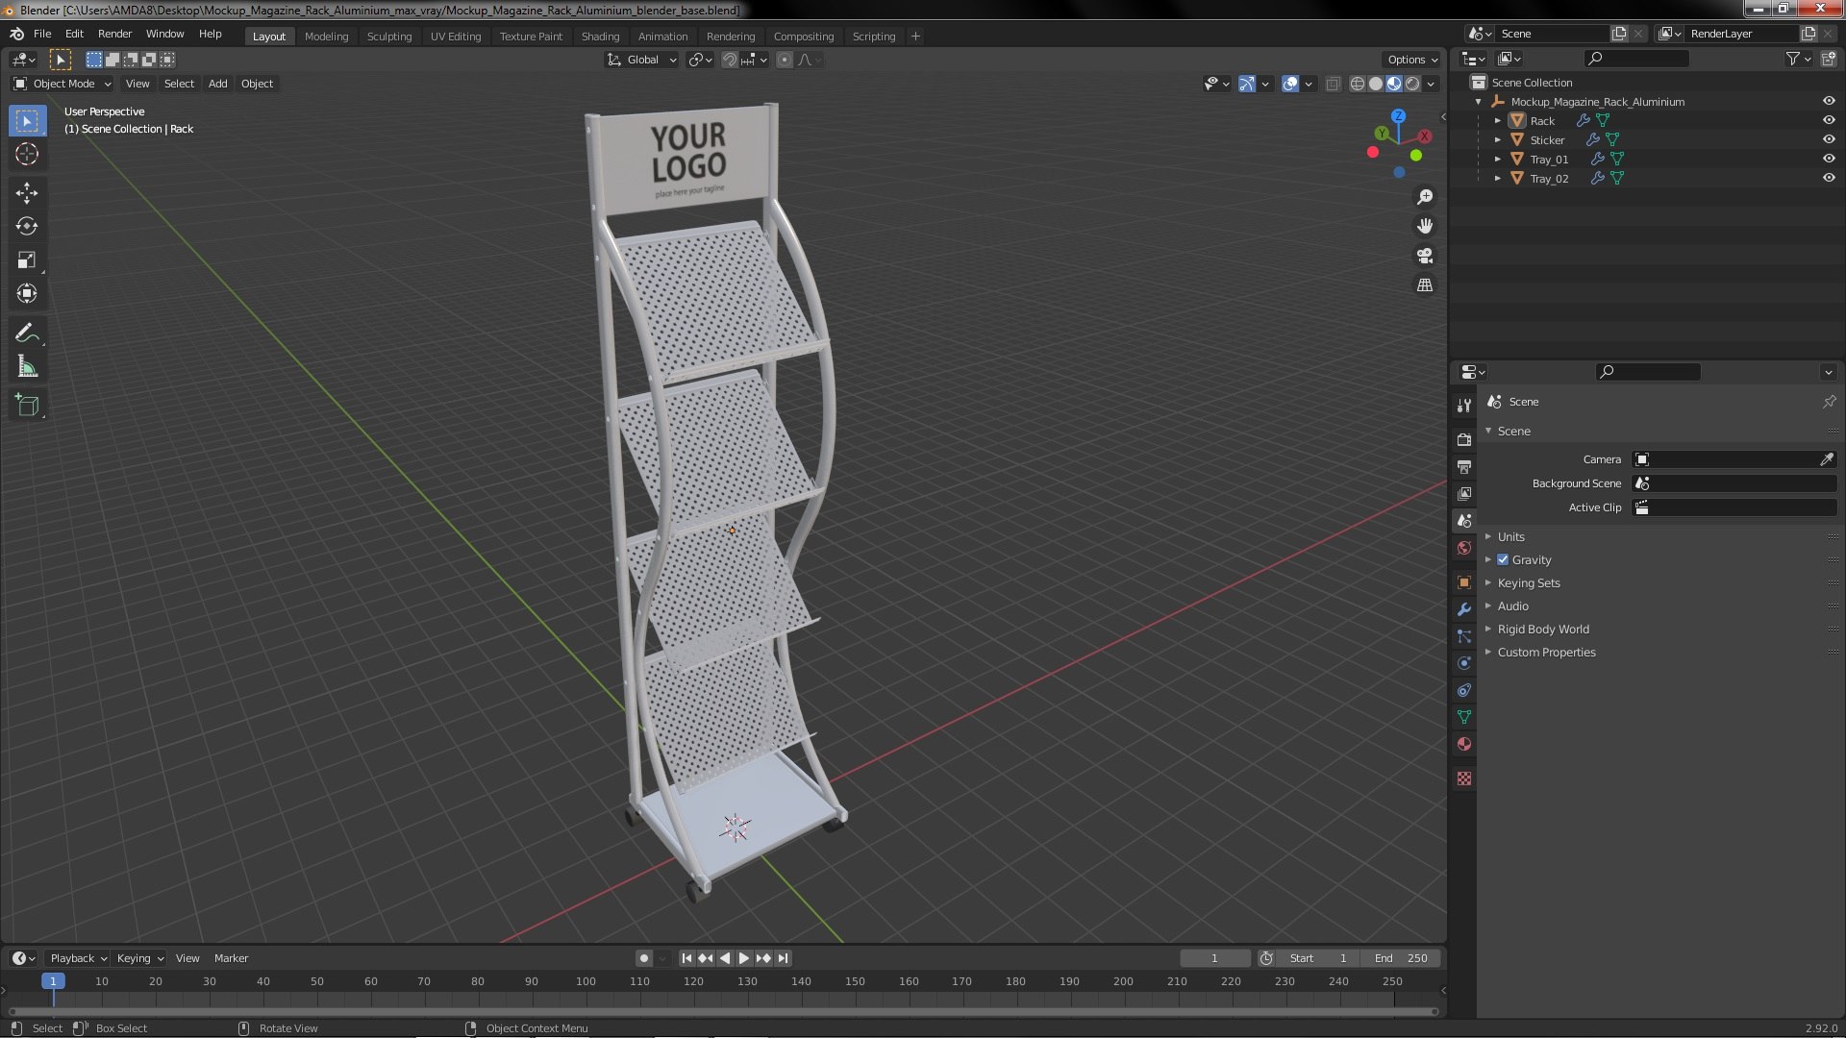Hide the Rack object in outliner
Image resolution: width=1846 pixels, height=1038 pixels.
1828,120
